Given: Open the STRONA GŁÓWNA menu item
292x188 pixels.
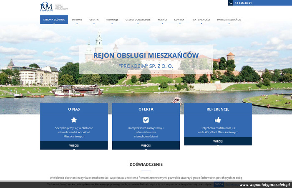Looking at the screenshot, I should [54, 20].
